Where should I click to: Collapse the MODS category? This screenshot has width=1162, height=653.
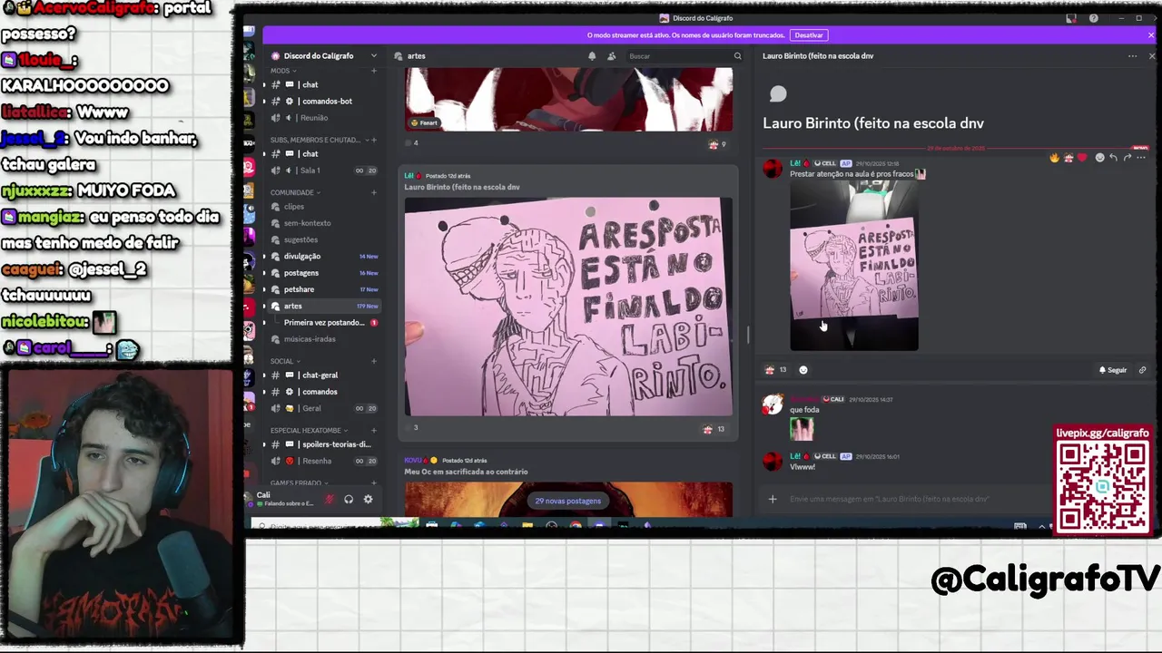pyautogui.click(x=283, y=71)
